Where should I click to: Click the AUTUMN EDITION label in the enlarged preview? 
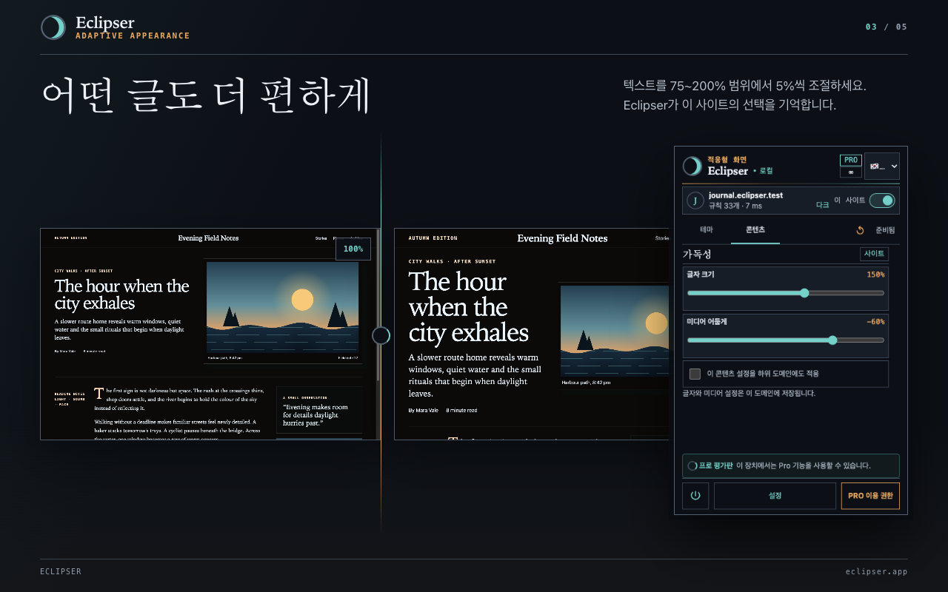[x=433, y=238]
